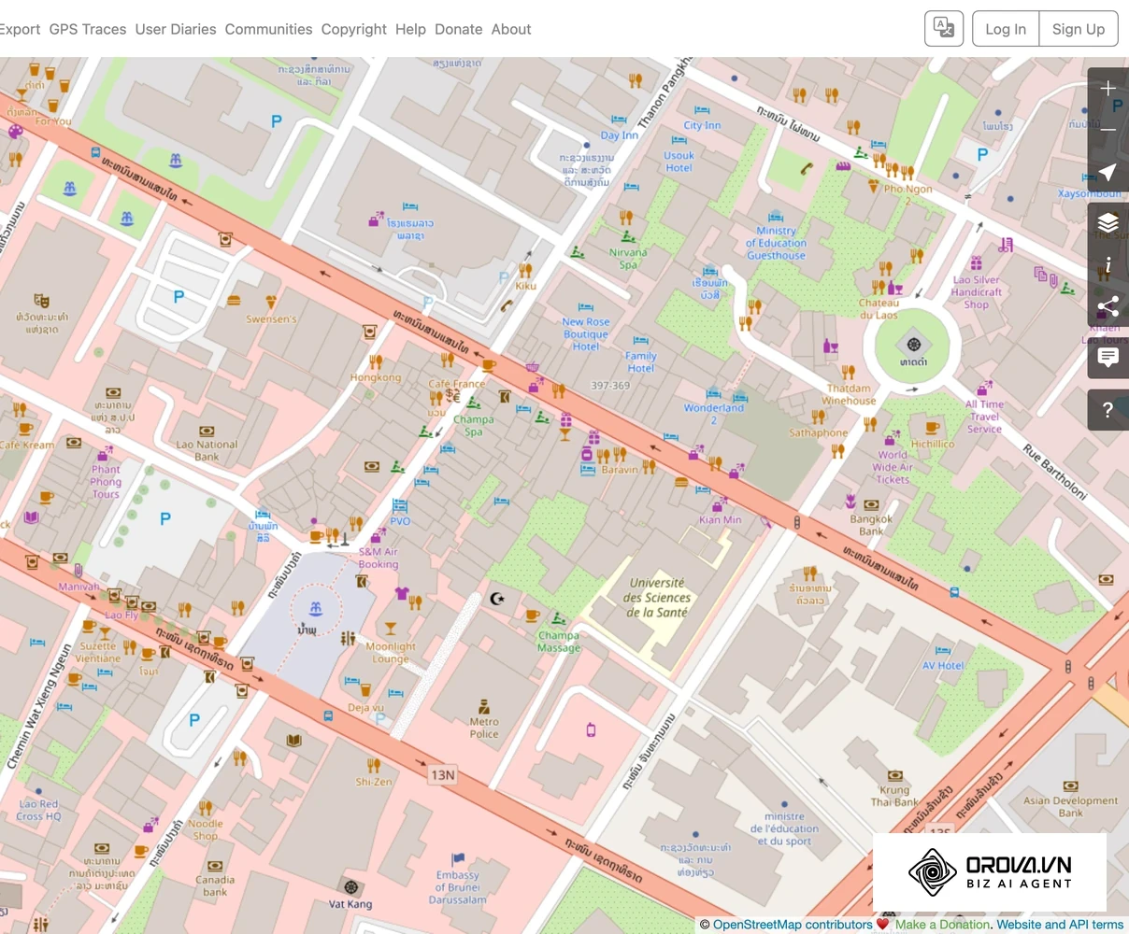Zoom in with the plus control
1129x934 pixels.
point(1108,88)
